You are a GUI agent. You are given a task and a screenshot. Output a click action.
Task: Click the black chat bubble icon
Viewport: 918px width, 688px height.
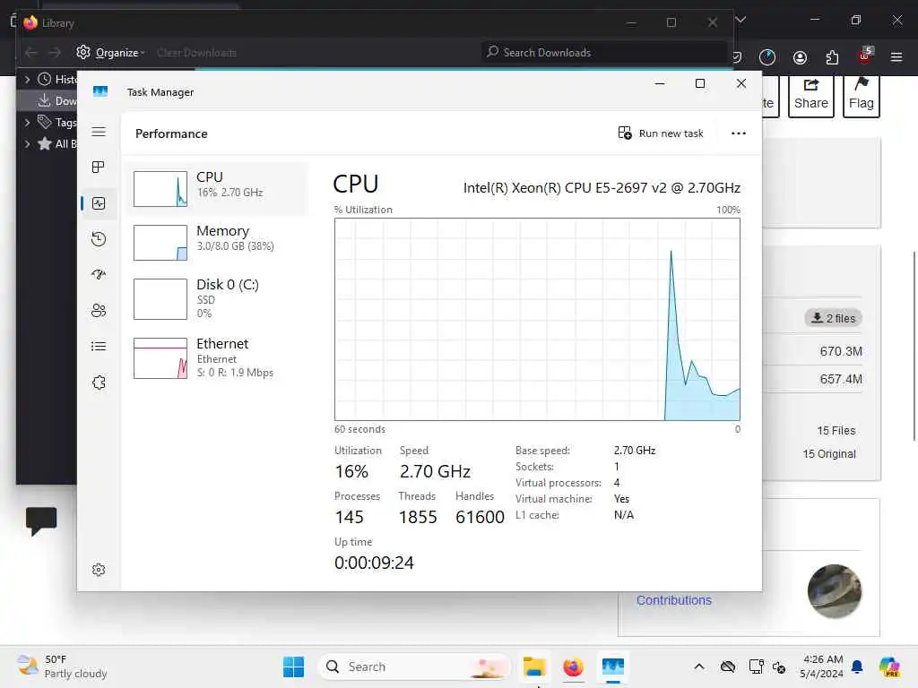pyautogui.click(x=41, y=520)
